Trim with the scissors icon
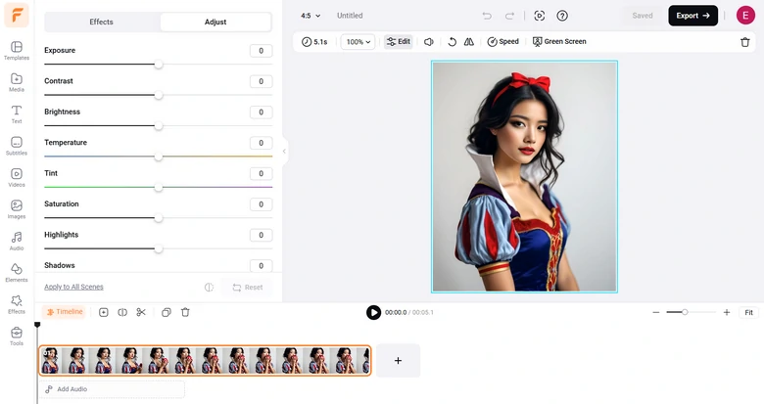764x404 pixels. click(x=141, y=312)
